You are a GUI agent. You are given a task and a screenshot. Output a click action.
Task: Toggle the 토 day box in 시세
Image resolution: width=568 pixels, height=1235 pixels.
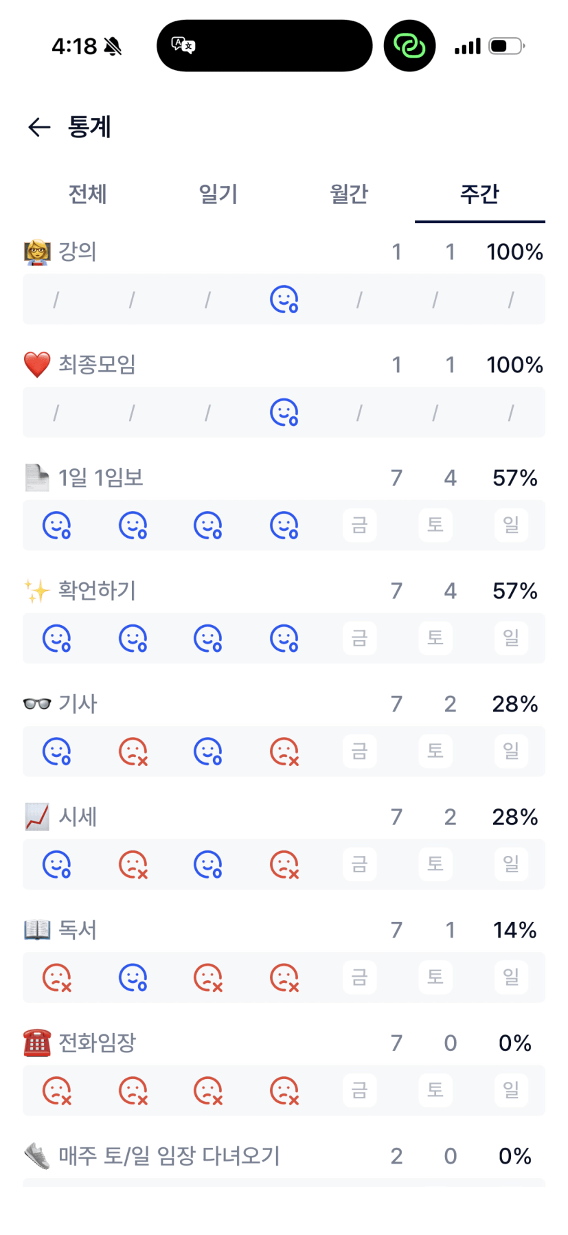(435, 864)
